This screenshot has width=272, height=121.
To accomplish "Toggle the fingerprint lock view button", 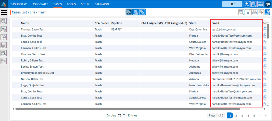I will click(x=136, y=12).
